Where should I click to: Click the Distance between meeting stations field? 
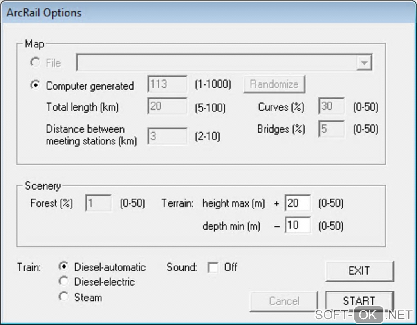[x=167, y=136]
